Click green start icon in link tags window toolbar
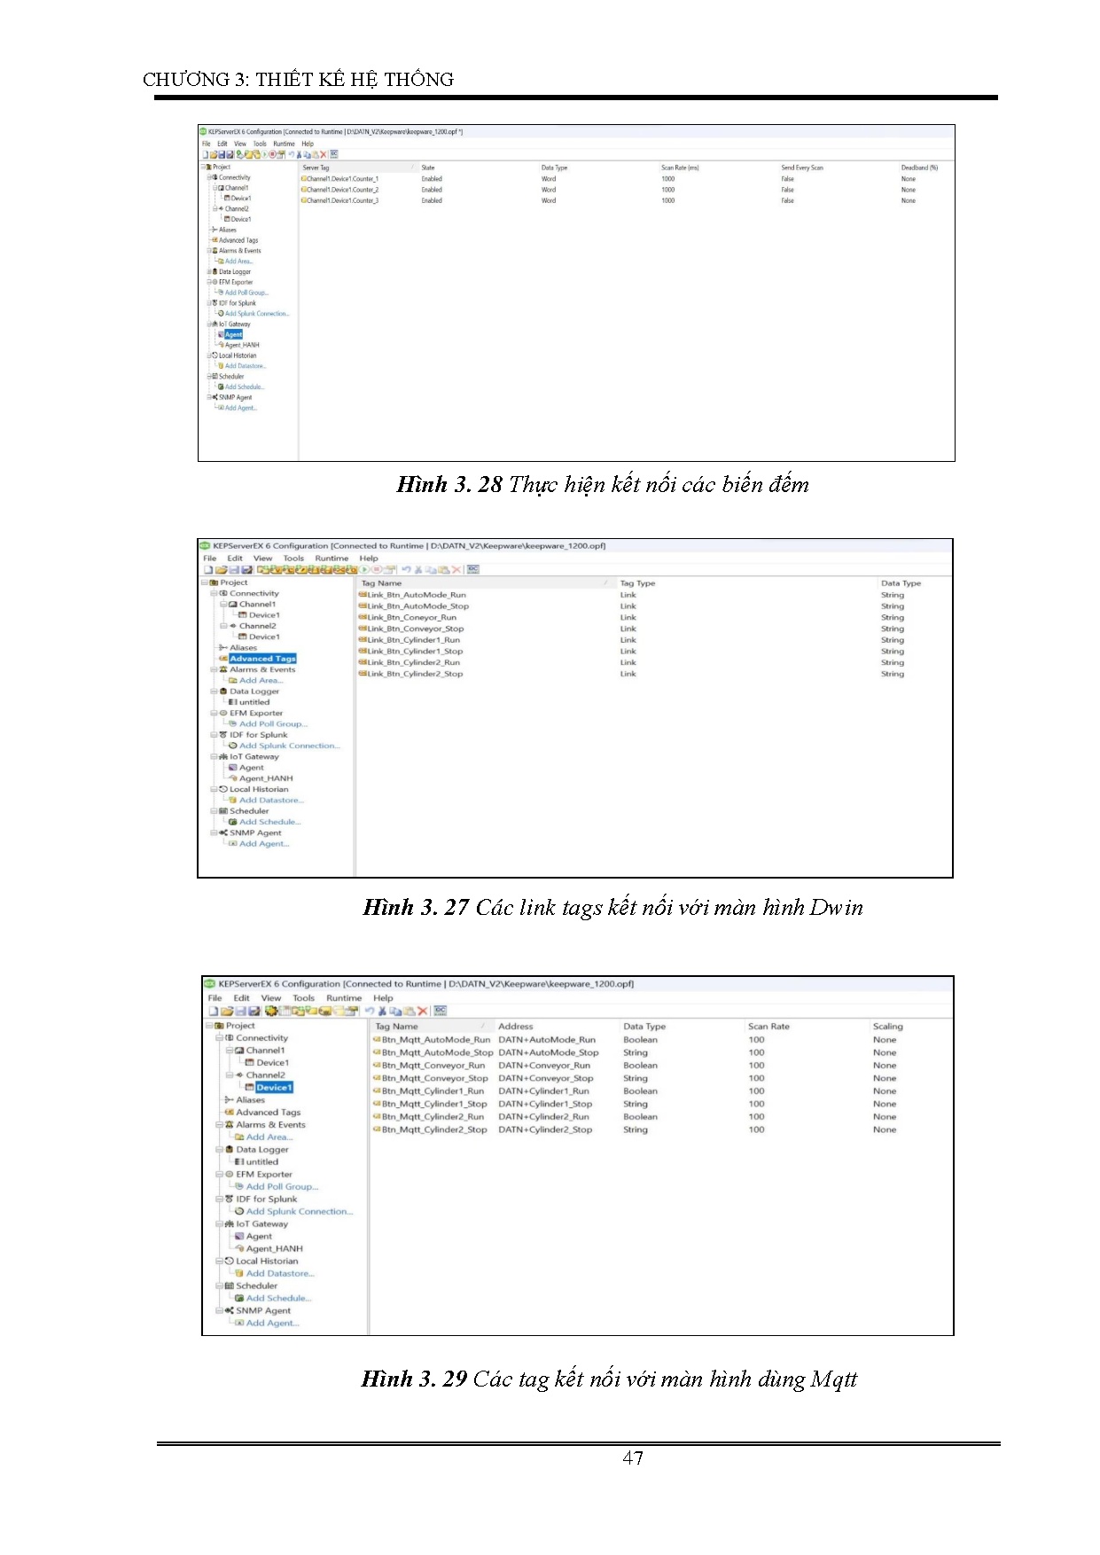 (364, 570)
